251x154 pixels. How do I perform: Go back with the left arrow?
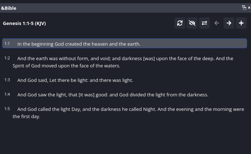coord(217,23)
